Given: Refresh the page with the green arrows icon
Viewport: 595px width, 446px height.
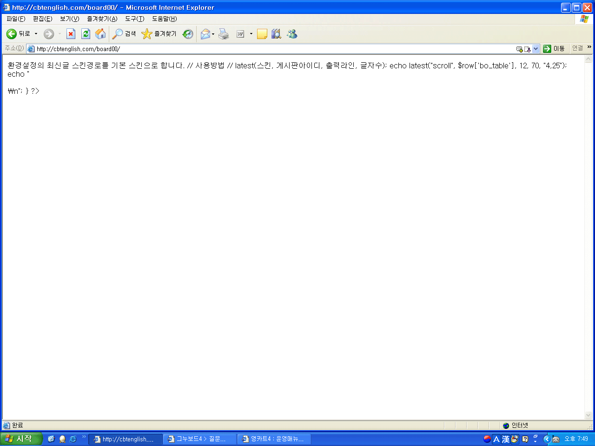Looking at the screenshot, I should [x=86, y=34].
